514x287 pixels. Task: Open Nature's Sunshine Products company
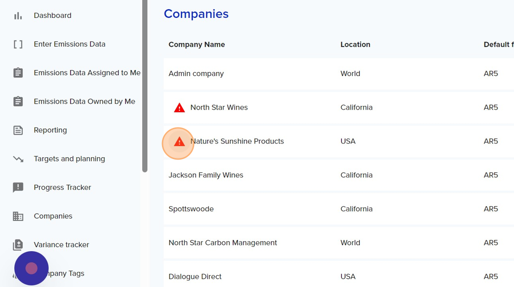tap(237, 141)
